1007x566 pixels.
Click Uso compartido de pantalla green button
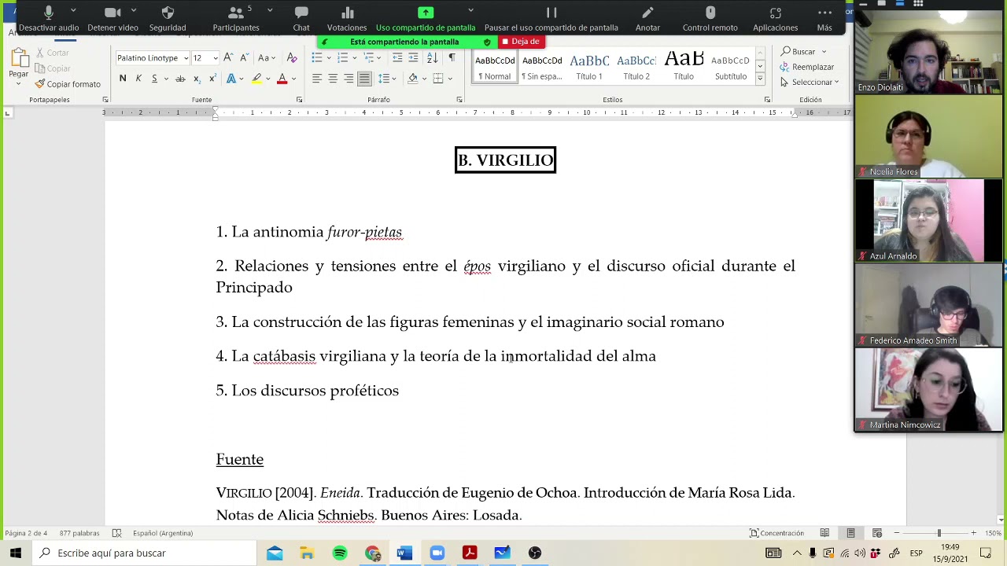click(x=426, y=19)
